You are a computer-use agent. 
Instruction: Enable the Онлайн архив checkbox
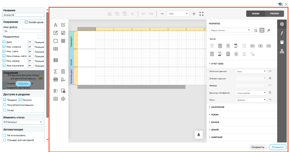click(x=26, y=22)
